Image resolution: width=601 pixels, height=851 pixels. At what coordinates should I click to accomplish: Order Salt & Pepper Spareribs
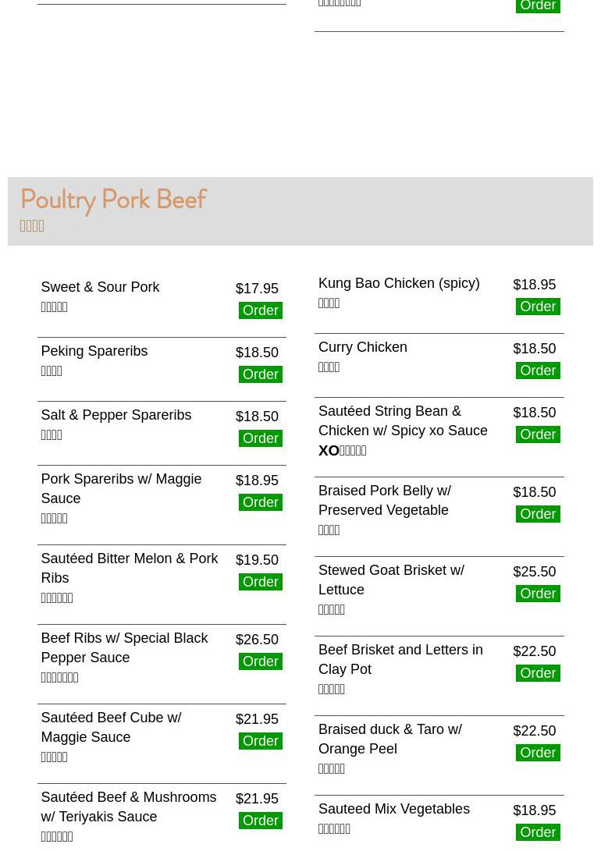point(260,438)
